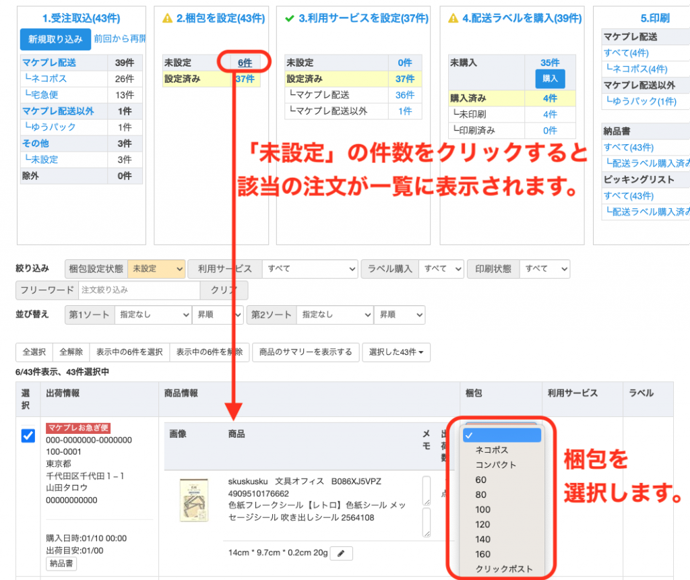Open the 未設定 link under その他
The height and width of the screenshot is (580, 690).
point(41,159)
